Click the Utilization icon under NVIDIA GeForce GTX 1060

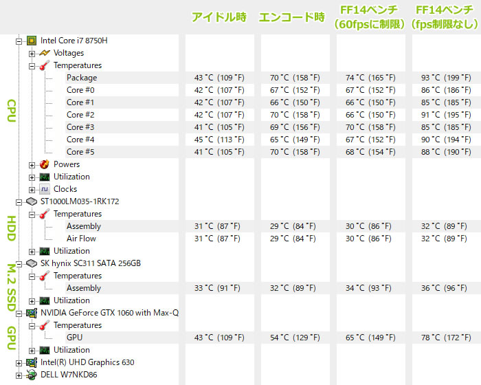pos(45,350)
